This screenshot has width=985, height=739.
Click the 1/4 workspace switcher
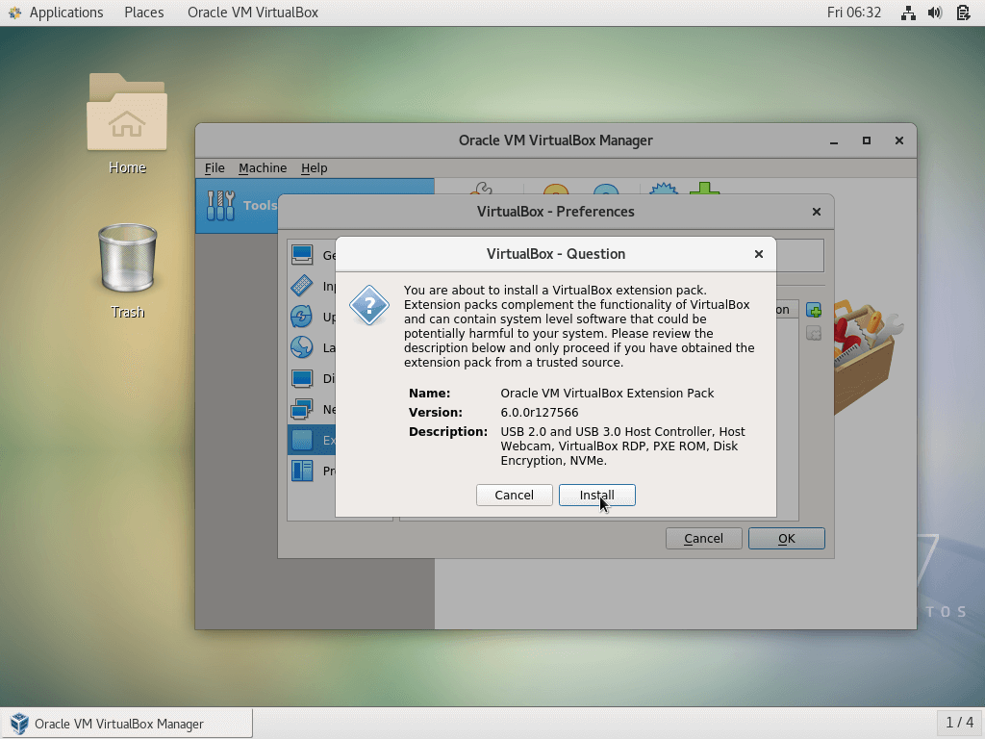pos(959,723)
